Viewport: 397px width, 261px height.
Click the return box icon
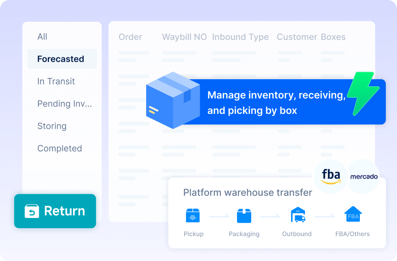coord(32,211)
